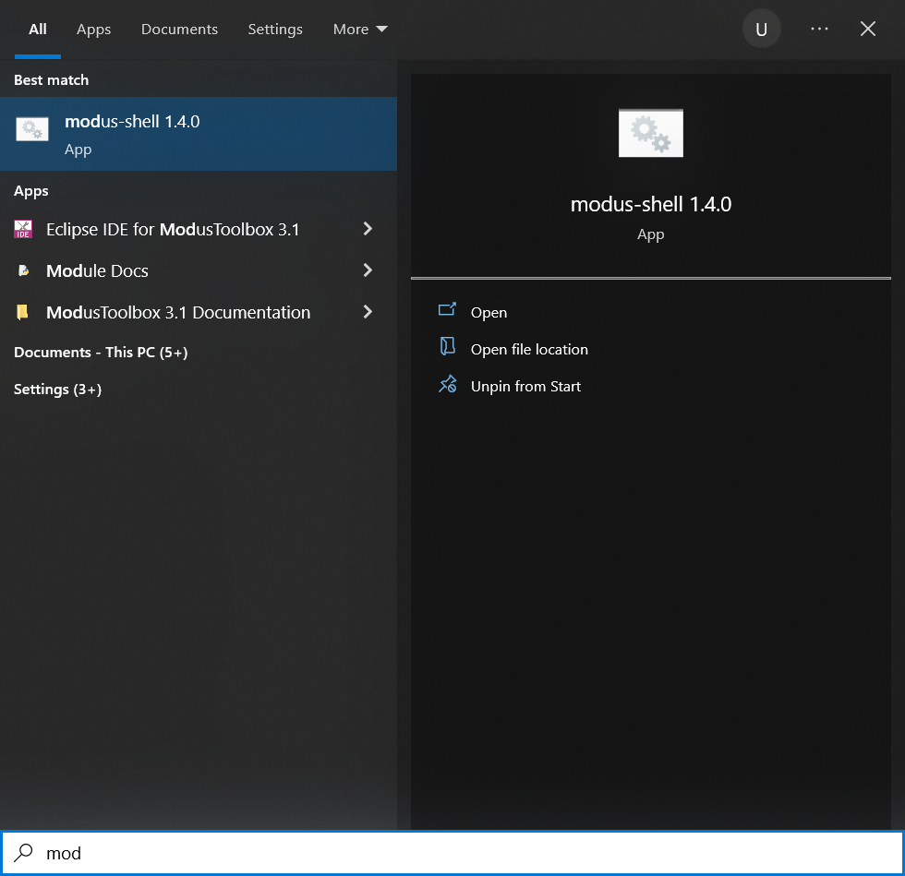This screenshot has height=876, width=905.
Task: Click the large modus-shell preview icon
Action: tap(651, 134)
